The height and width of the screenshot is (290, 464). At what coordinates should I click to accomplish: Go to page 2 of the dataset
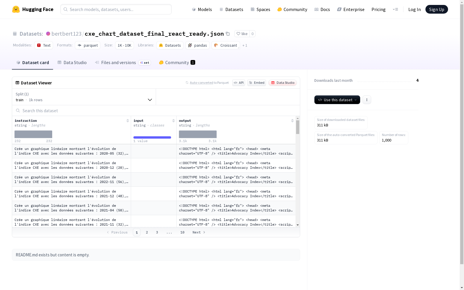coord(147,232)
